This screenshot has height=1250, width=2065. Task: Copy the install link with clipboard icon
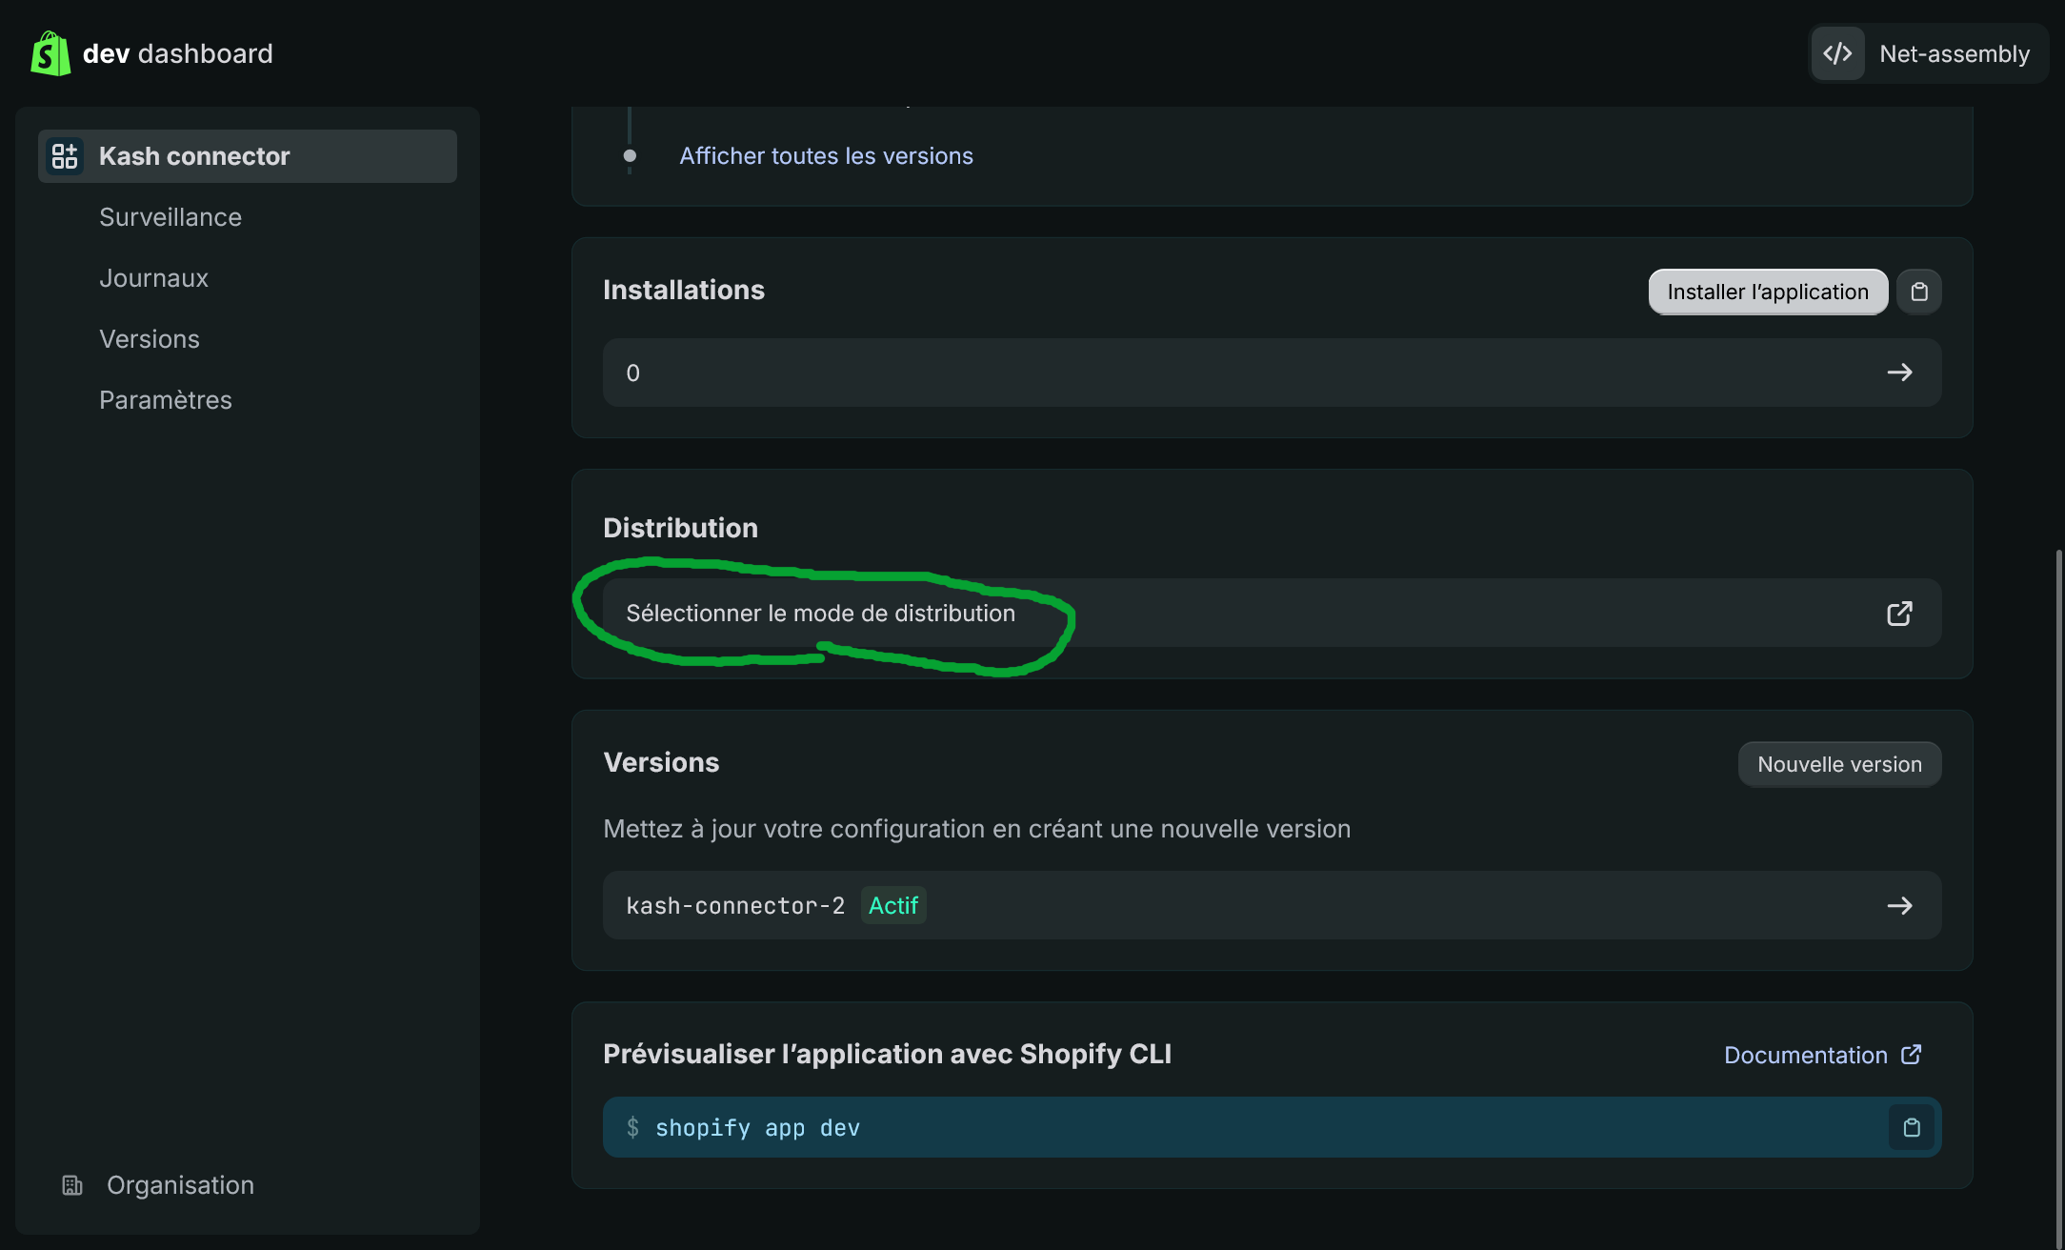pos(1919,292)
